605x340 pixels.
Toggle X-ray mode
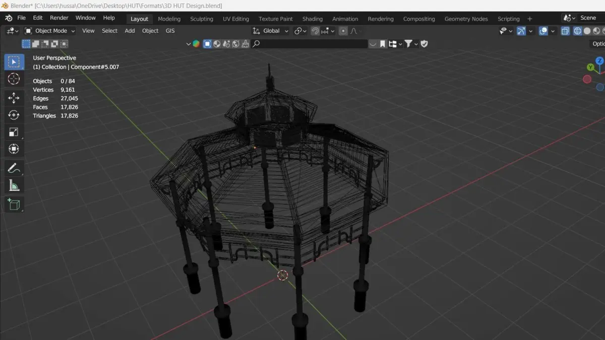pyautogui.click(x=565, y=31)
